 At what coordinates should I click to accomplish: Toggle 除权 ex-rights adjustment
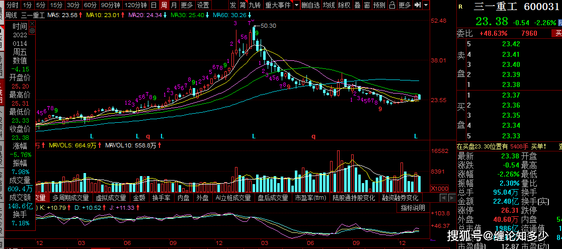344,5
